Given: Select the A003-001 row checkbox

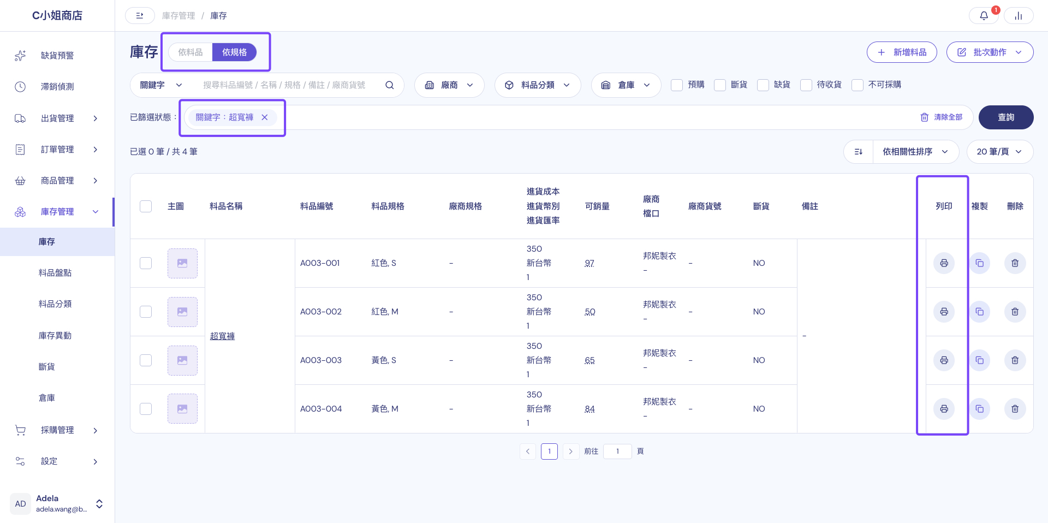Looking at the screenshot, I should pos(146,263).
